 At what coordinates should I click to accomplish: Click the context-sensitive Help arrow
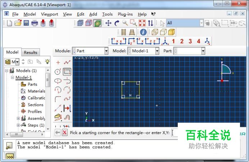[153, 14]
